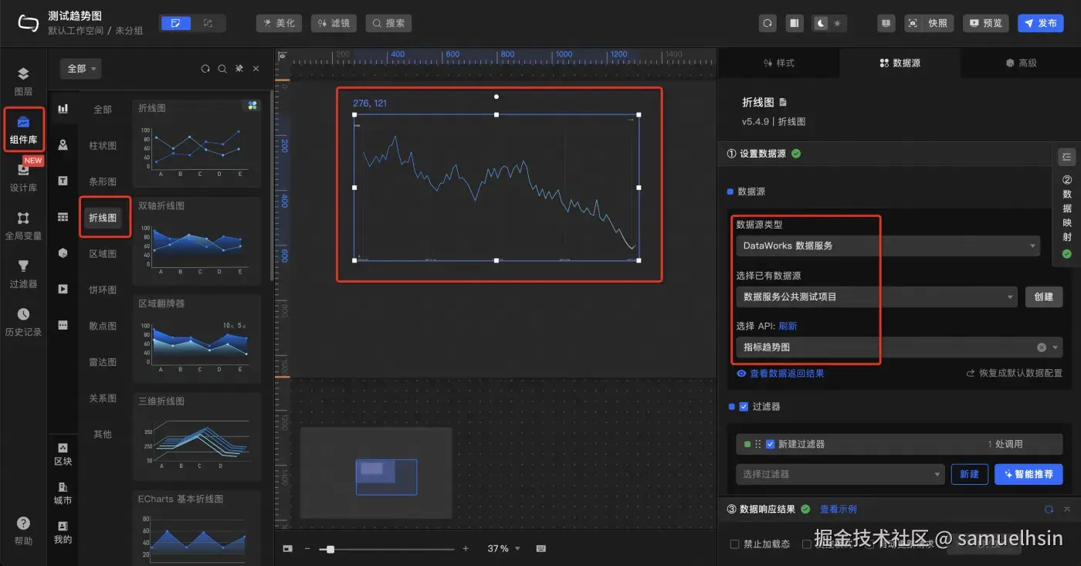Open the 帮助 help icon
1081x566 pixels.
click(x=23, y=523)
